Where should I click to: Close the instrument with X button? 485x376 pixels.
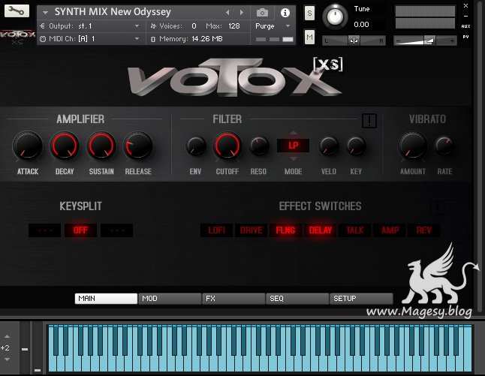(465, 5)
